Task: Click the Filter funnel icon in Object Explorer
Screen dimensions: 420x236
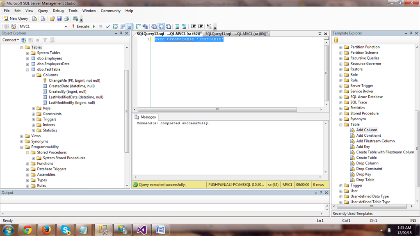Action: (45, 40)
